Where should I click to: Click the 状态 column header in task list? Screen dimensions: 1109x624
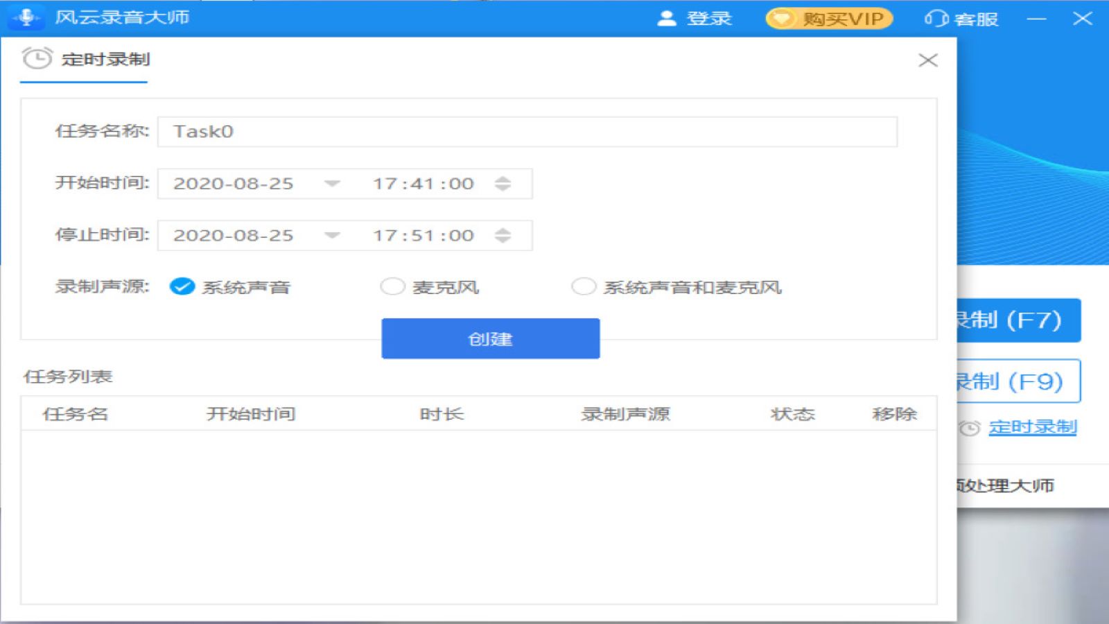792,413
